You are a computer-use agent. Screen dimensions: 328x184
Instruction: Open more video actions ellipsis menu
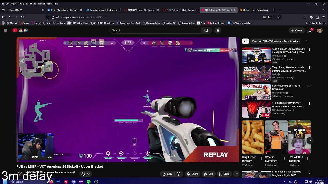click(x=236, y=174)
